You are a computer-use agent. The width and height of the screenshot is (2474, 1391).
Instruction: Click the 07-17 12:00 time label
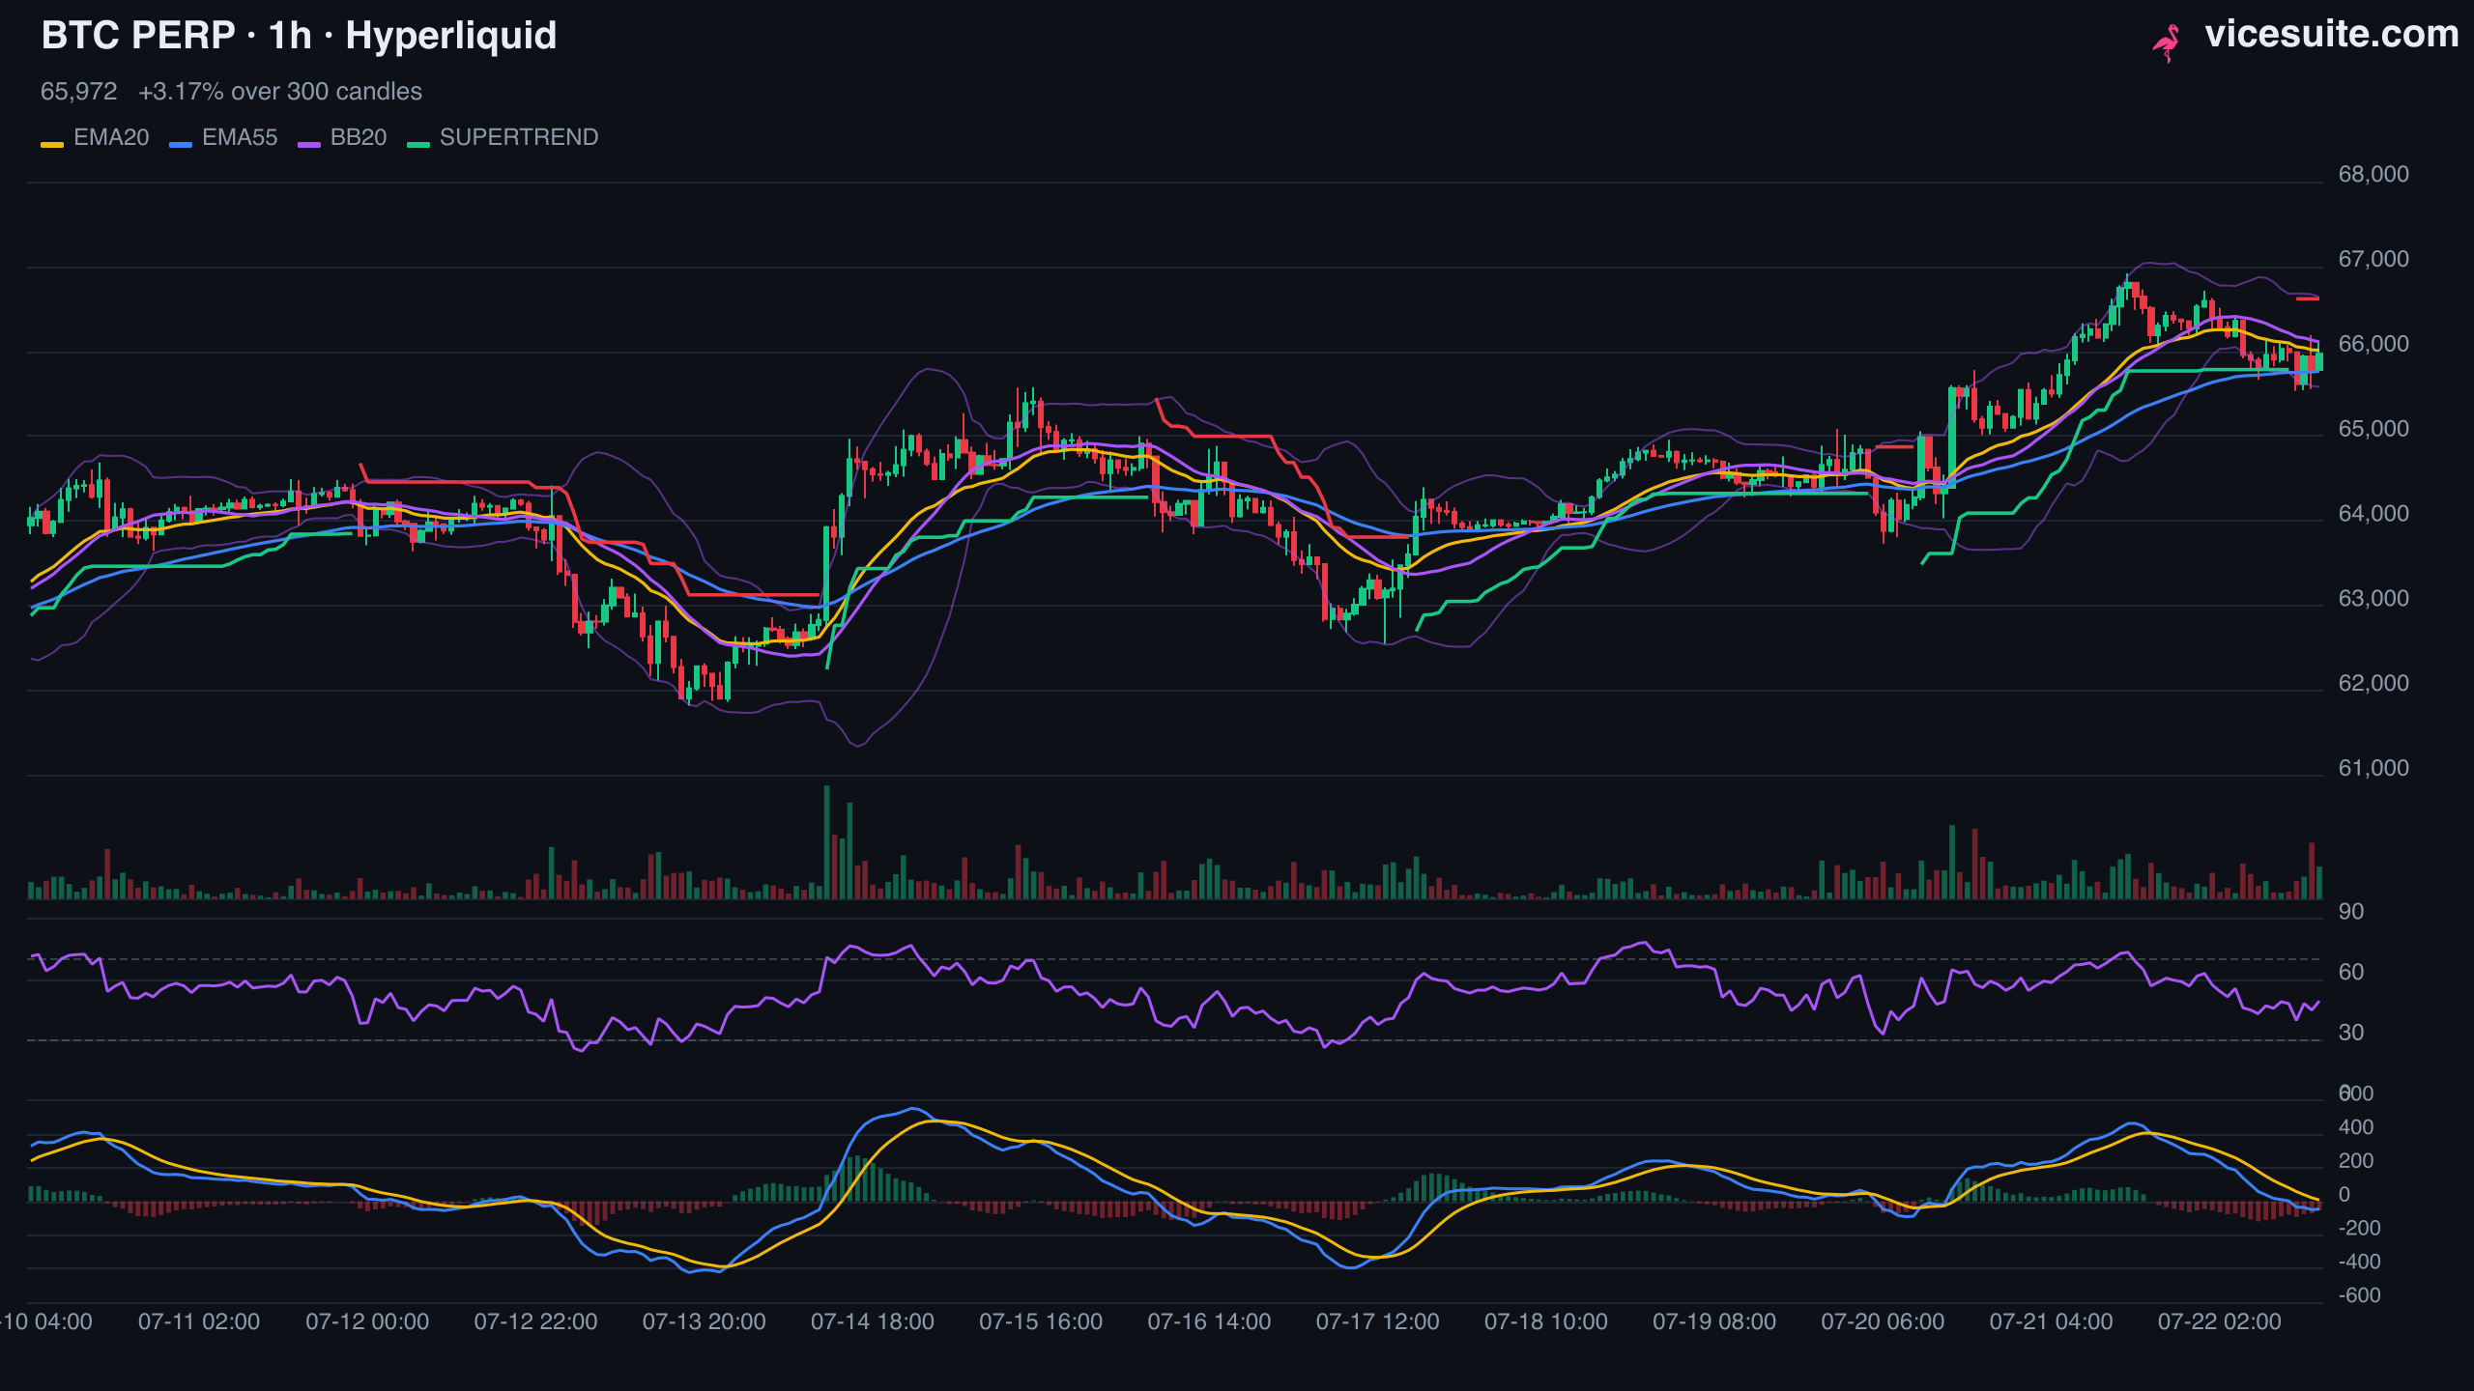(1377, 1321)
